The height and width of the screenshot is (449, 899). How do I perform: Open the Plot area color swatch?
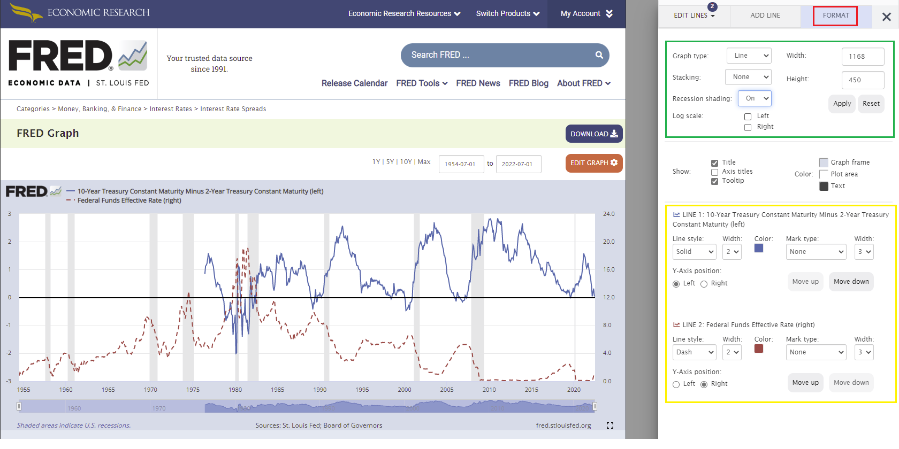pyautogui.click(x=824, y=174)
